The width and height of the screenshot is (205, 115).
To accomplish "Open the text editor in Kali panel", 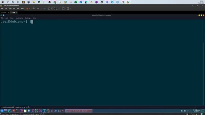I will tap(21, 111).
